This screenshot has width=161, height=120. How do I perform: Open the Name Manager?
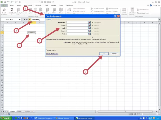click(69, 11)
